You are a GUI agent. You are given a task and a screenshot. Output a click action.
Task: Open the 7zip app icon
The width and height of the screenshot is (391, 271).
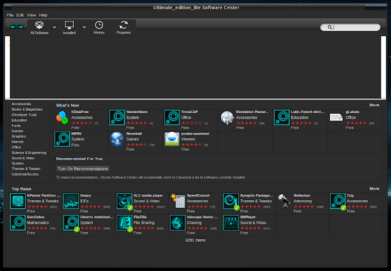pos(338,201)
